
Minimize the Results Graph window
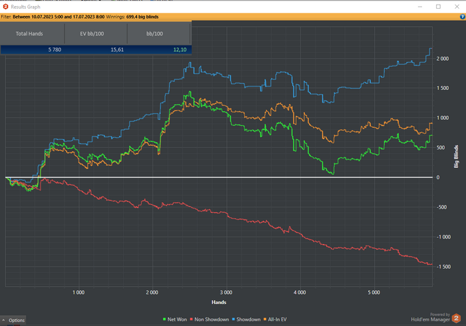click(420, 7)
